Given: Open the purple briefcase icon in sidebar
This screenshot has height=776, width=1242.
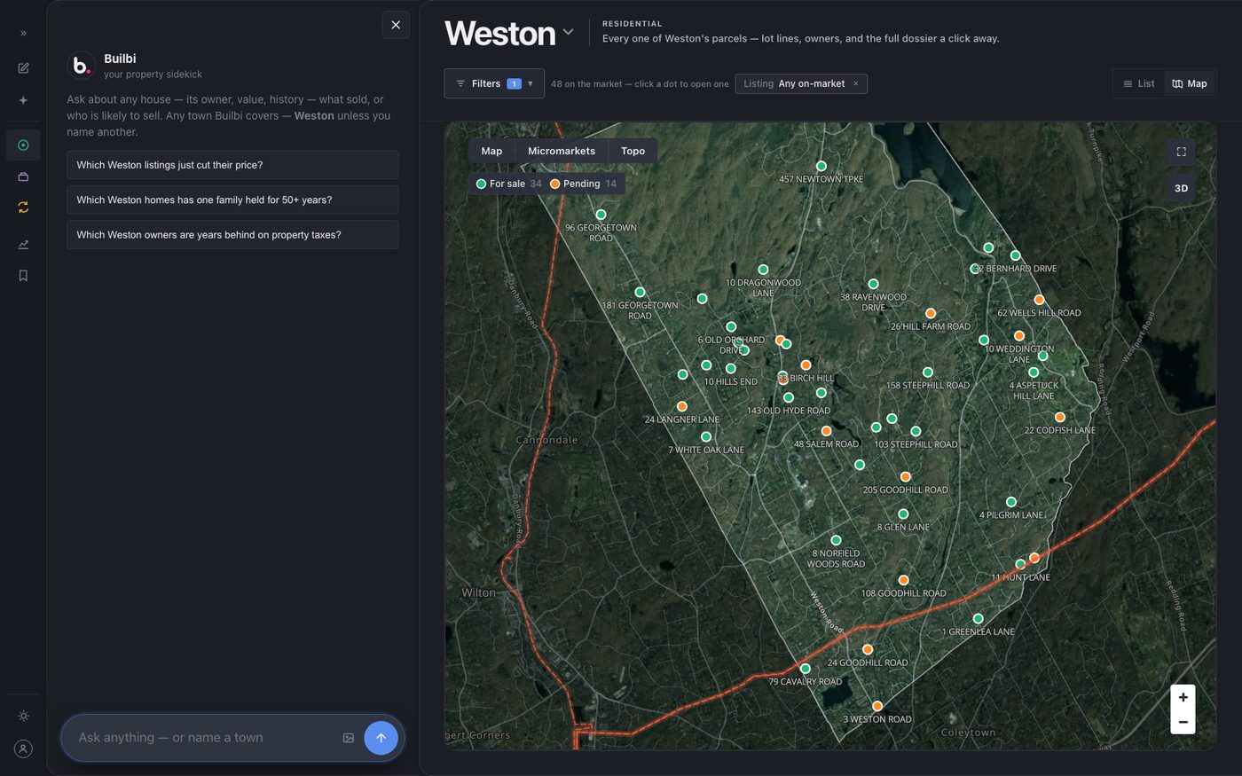Looking at the screenshot, I should pos(23,176).
